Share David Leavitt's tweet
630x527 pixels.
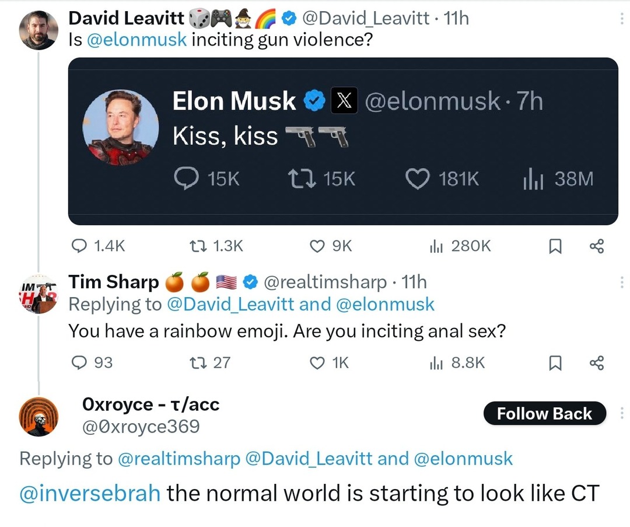pos(597,246)
